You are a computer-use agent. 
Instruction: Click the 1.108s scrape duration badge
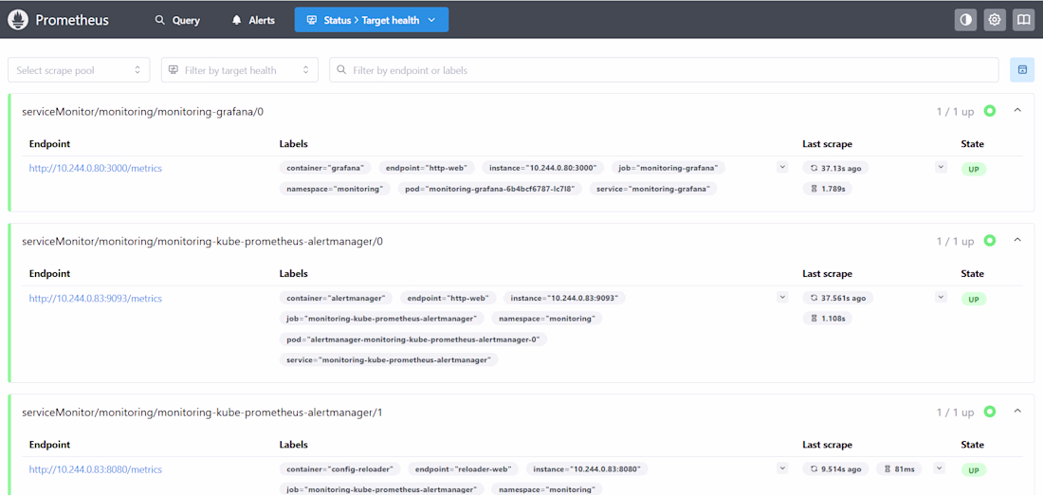[828, 319]
